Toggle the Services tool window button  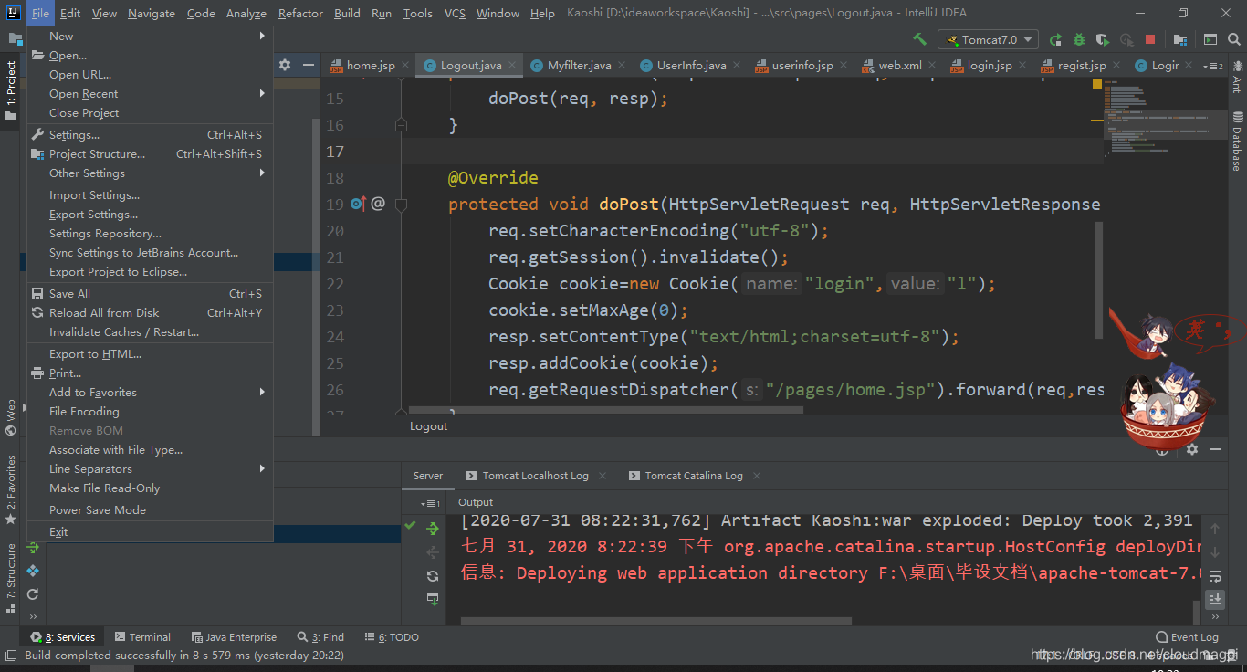tap(63, 637)
